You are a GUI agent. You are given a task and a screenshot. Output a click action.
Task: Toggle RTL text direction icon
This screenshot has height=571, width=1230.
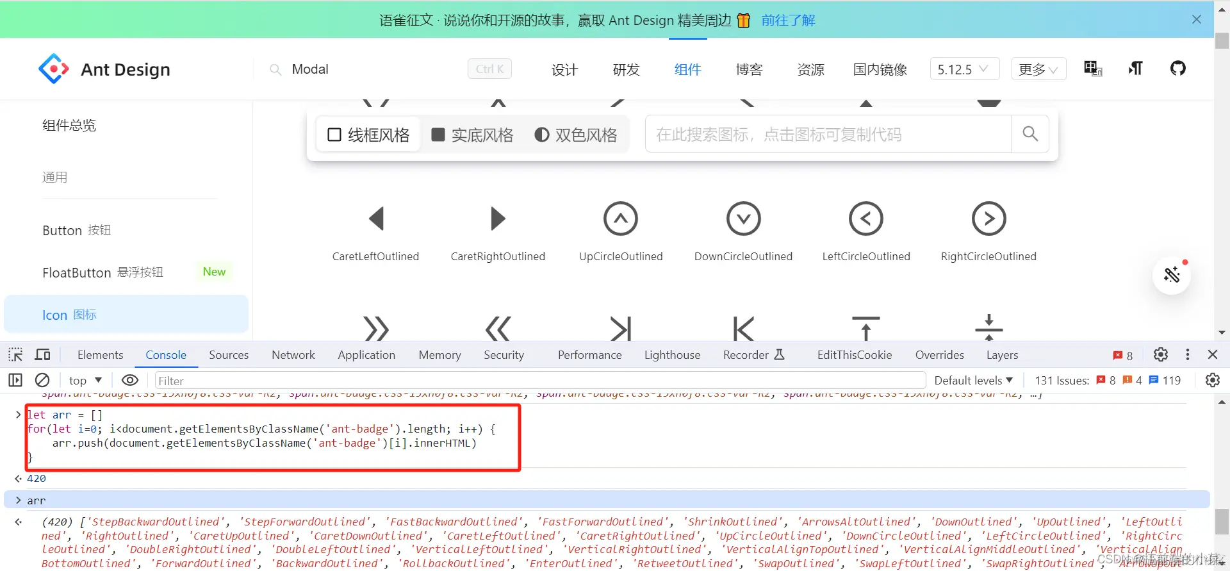[x=1135, y=69]
